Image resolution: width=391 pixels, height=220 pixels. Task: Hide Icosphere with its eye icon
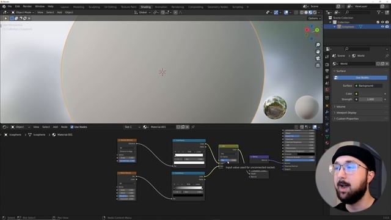[382, 27]
